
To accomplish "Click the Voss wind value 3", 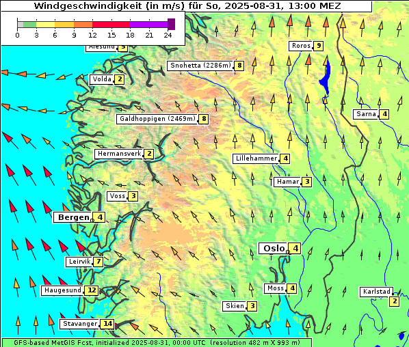I will point(133,196).
